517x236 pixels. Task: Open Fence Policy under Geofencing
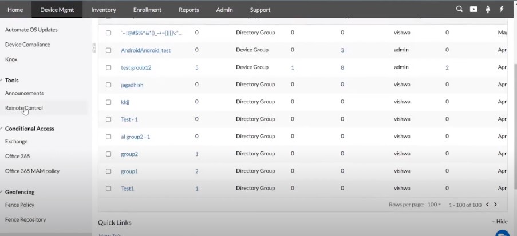[x=20, y=205]
